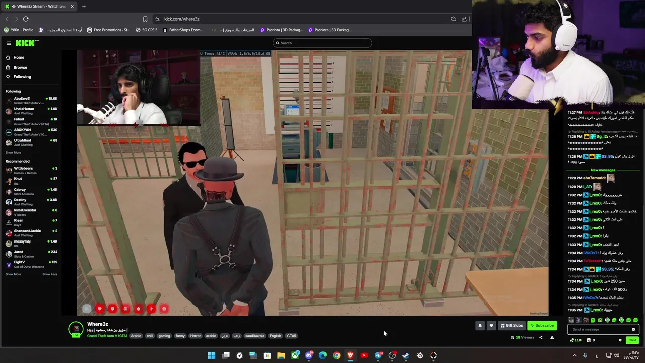Open Jared recommended channel
This screenshot has width=645, height=363.
pyautogui.click(x=31, y=254)
